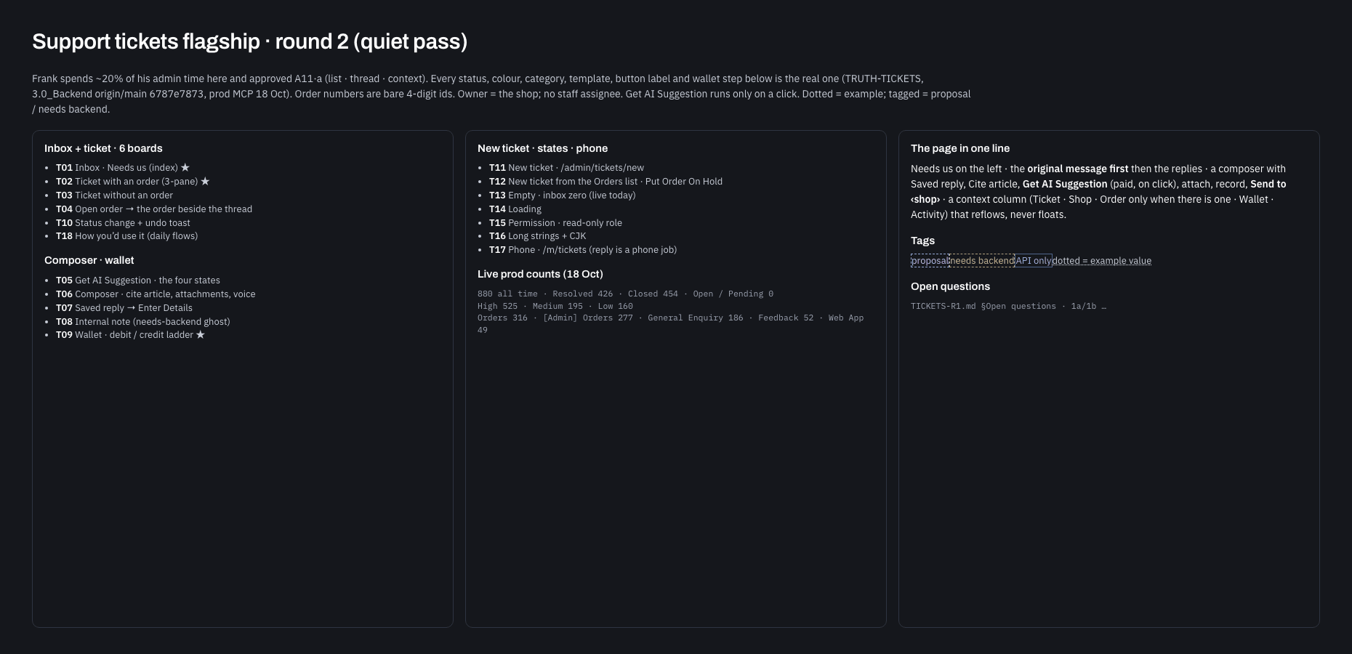Click the 'Inbox + ticket · 6 boards' heading
The height and width of the screenshot is (654, 1352).
[103, 148]
